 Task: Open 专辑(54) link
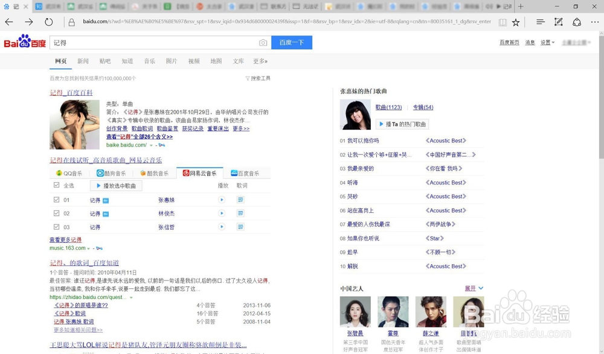click(423, 107)
